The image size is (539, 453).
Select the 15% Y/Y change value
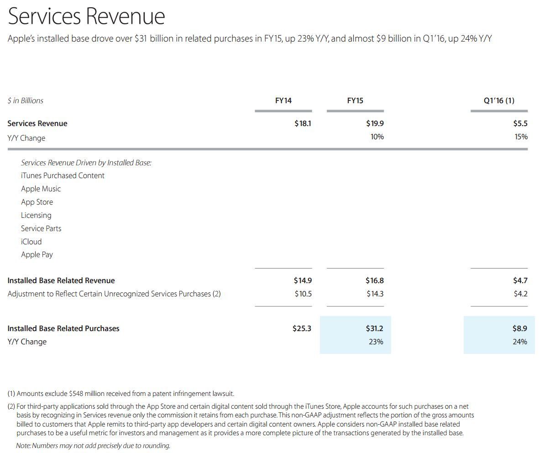click(x=521, y=137)
